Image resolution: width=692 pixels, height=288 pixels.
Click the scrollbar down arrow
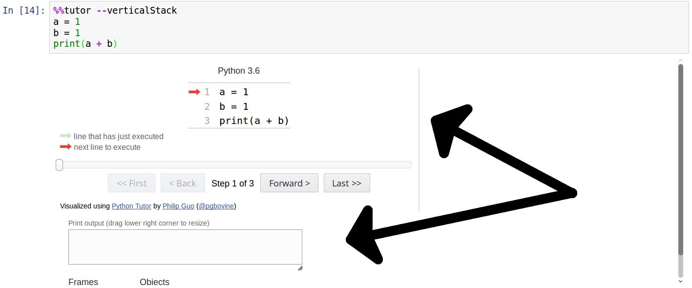pyautogui.click(x=680, y=281)
